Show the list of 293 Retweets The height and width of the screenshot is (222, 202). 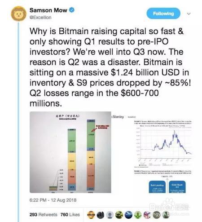click(x=44, y=214)
